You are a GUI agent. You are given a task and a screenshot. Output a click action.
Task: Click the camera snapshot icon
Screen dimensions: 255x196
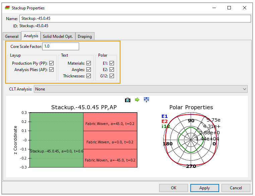click(x=128, y=100)
